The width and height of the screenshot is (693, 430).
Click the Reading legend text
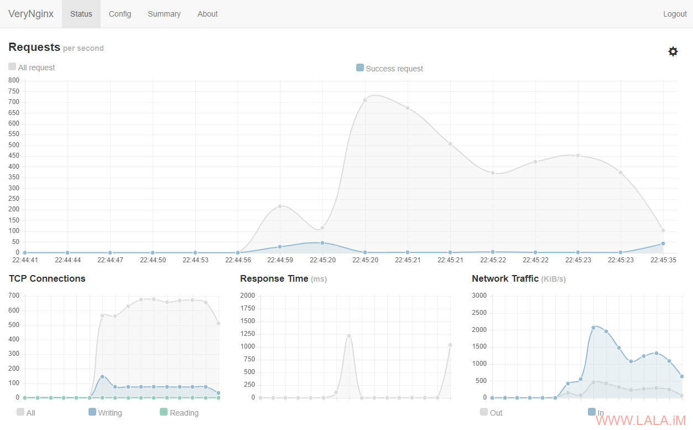click(x=184, y=413)
